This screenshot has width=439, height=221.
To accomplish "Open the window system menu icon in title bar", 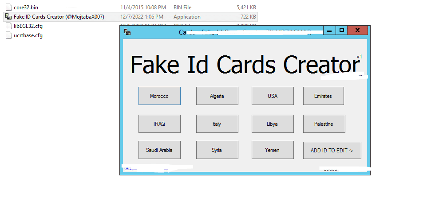I will (127, 31).
